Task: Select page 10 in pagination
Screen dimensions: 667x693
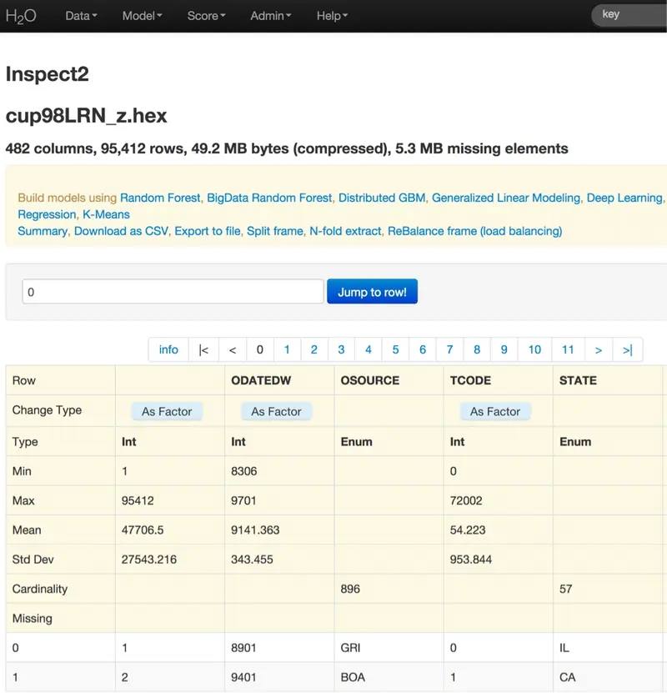Action: [x=534, y=349]
